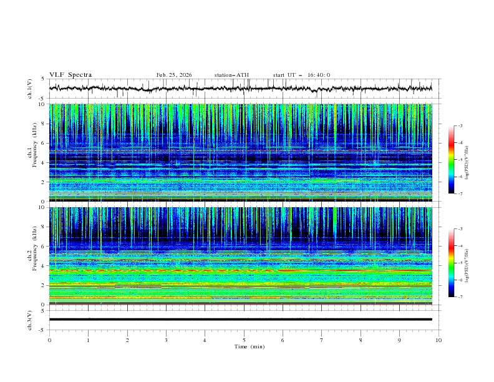Click the "ch.3(V)" axis label
Screen dimensions: 494x382
pos(30,320)
